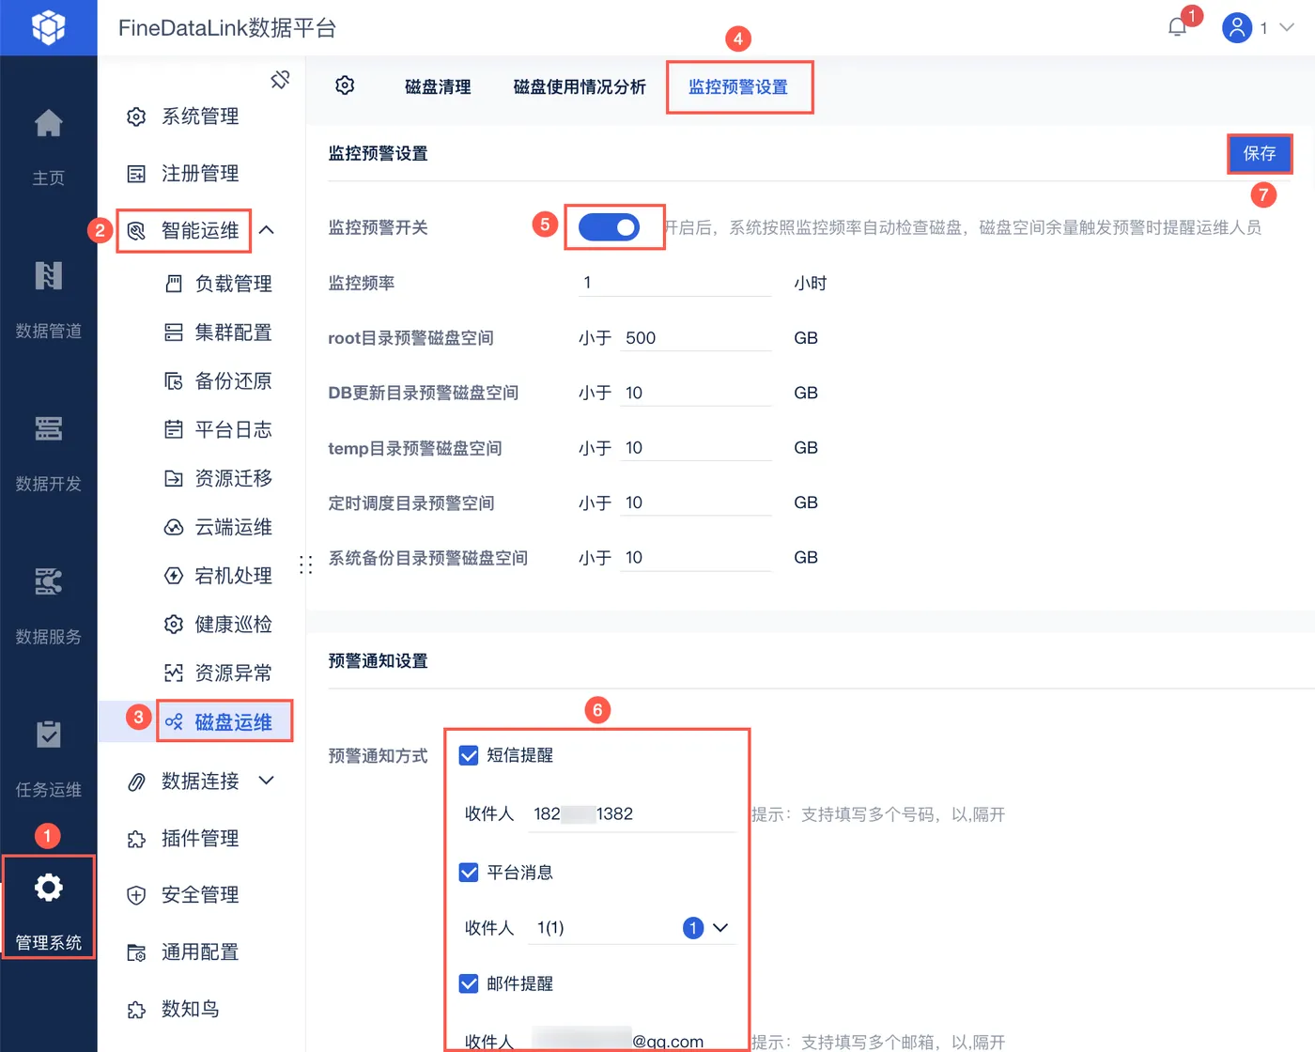Go to 主页 home icon
Image resolution: width=1315 pixels, height=1052 pixels.
click(48, 123)
